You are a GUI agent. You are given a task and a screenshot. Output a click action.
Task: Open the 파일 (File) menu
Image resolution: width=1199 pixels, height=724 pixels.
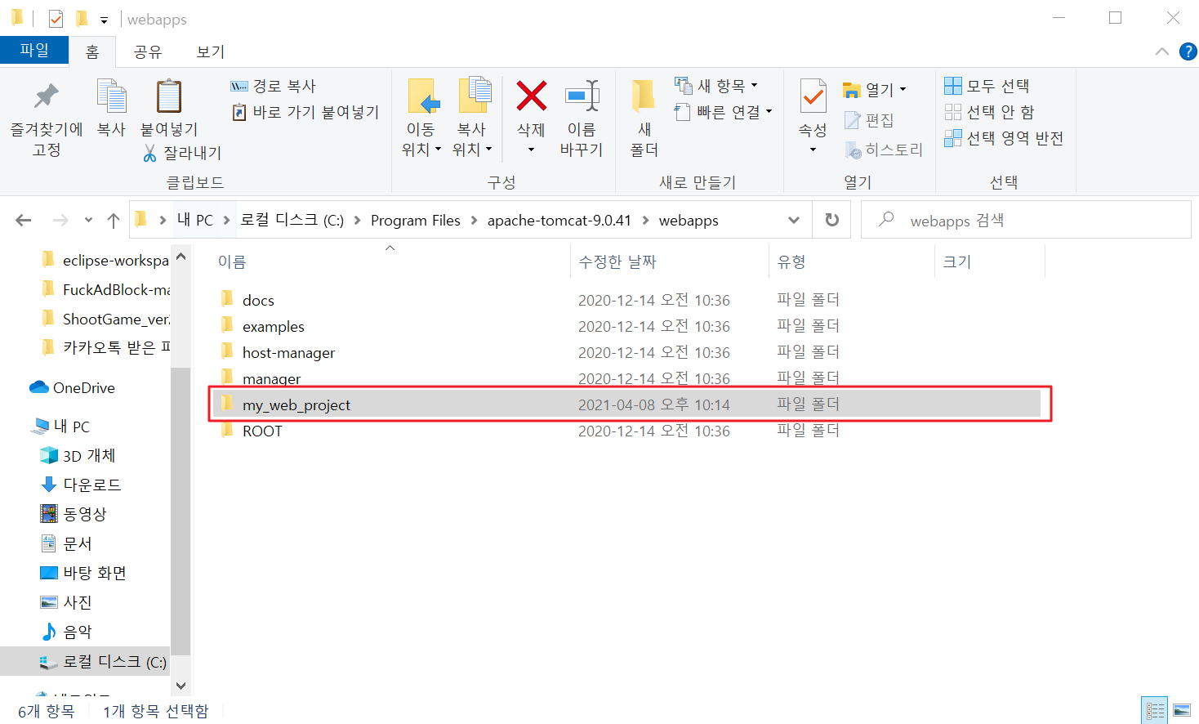coord(33,51)
